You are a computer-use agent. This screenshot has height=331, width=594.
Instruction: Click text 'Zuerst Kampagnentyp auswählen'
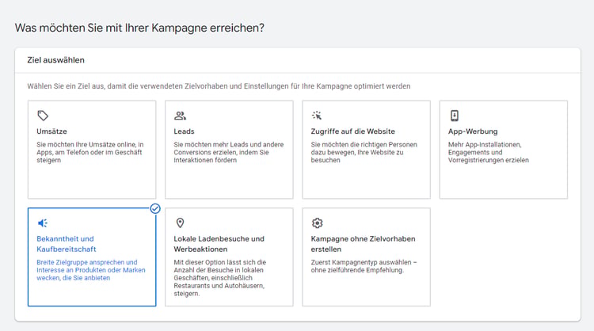364,266
